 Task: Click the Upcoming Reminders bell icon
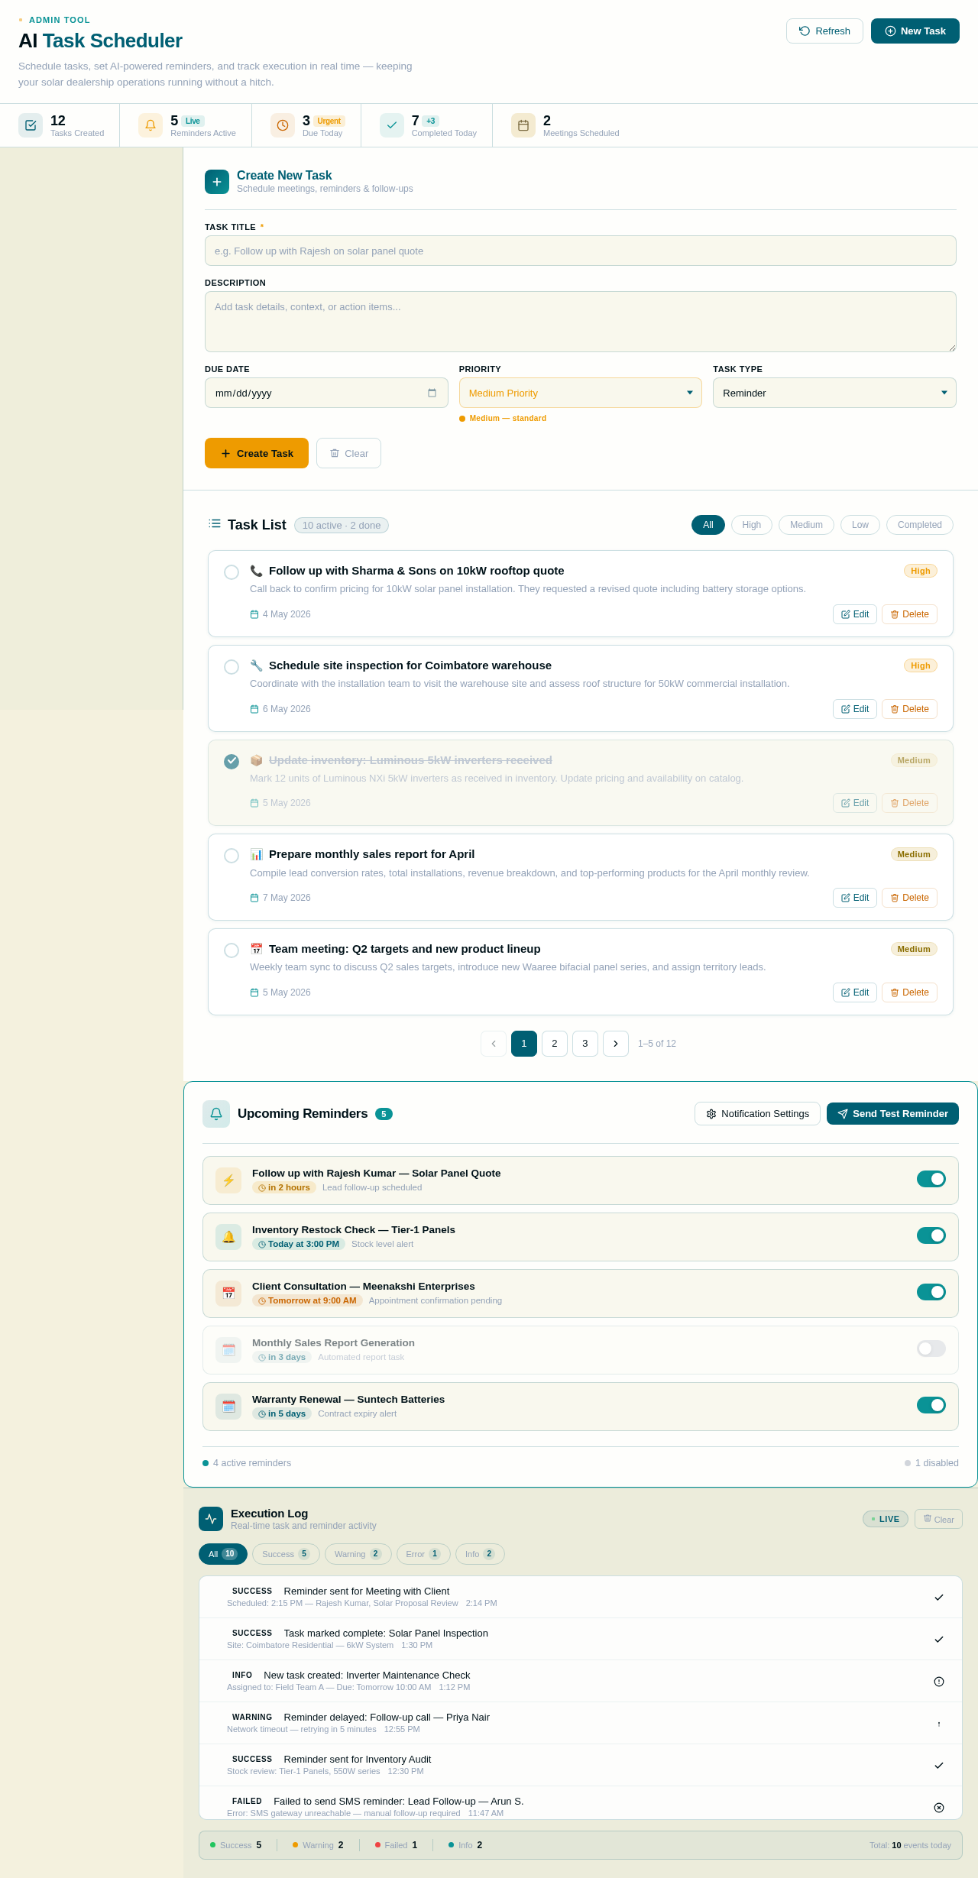216,1114
